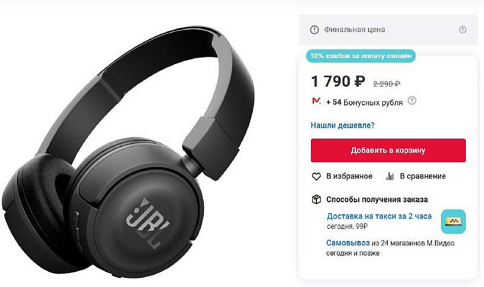The width and height of the screenshot is (484, 287).
Task: Open the Самовывоз pickup link
Action: (x=348, y=243)
